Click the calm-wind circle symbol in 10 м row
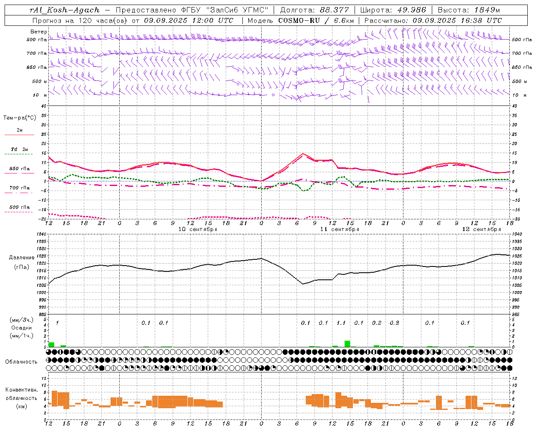Viewport: 534px width, 427px height. pos(273,95)
